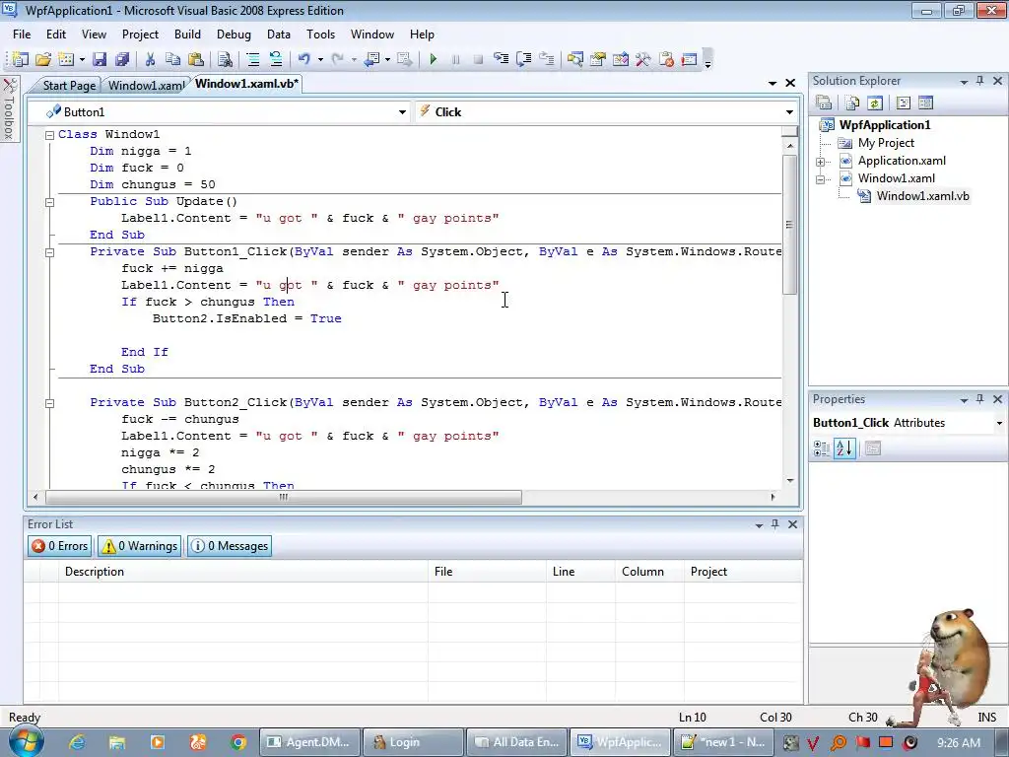The width and height of the screenshot is (1009, 757).
Task: Open the Project menu
Action: 140,34
